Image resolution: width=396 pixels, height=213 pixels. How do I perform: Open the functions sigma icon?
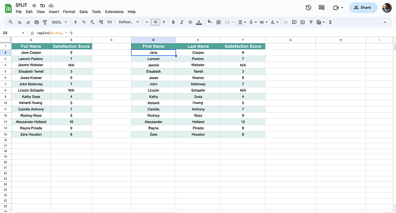[x=330, y=22]
